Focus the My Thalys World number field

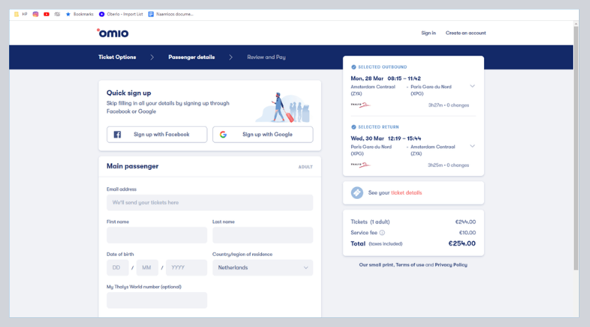157,301
